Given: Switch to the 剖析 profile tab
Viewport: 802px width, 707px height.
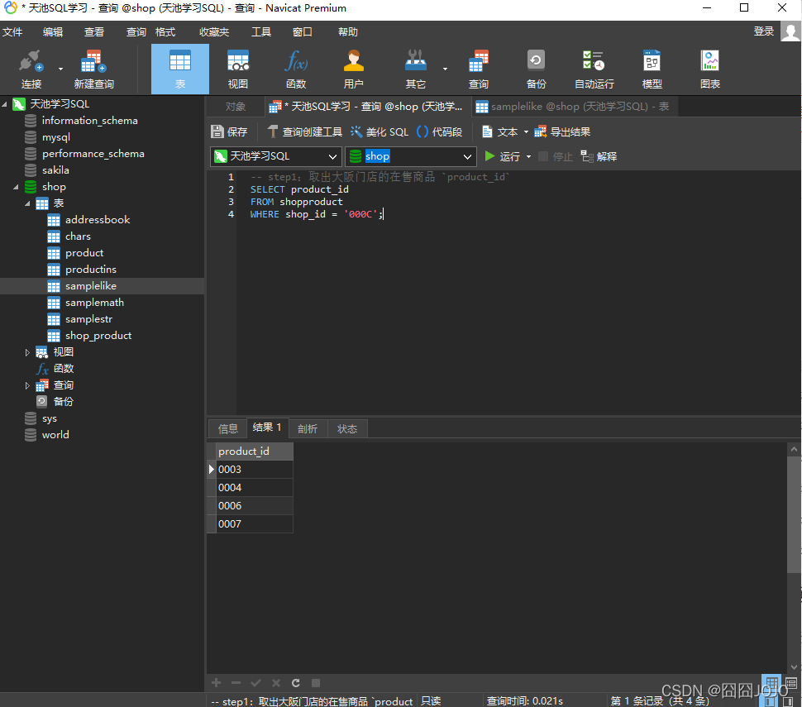Looking at the screenshot, I should pos(308,428).
